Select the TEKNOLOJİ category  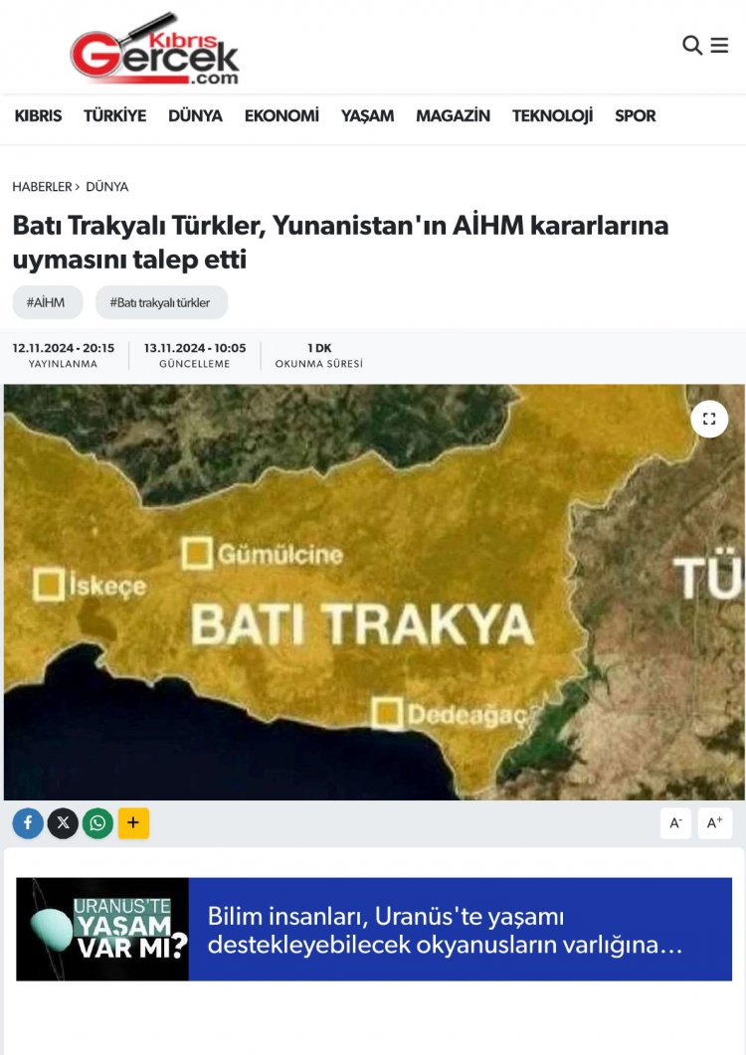click(553, 115)
